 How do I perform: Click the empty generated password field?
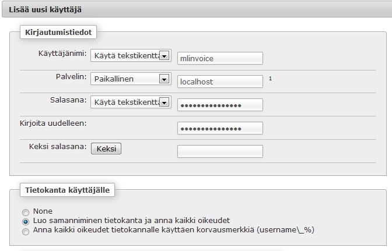click(x=220, y=151)
